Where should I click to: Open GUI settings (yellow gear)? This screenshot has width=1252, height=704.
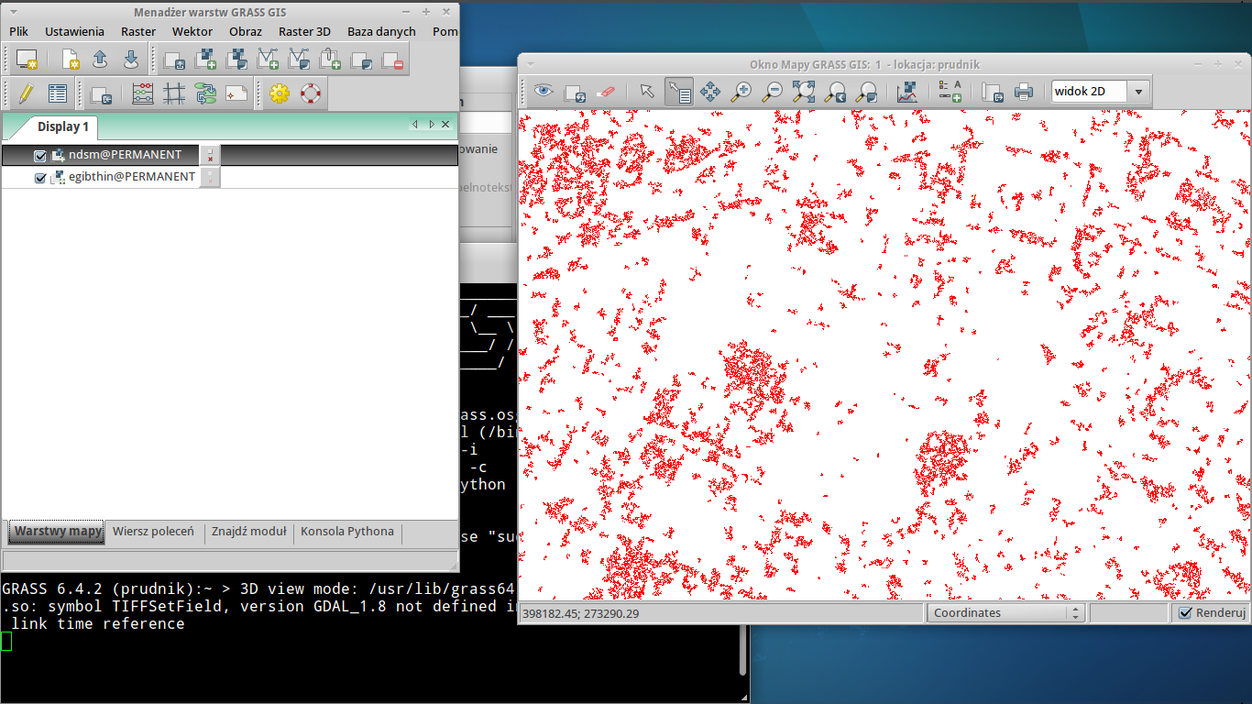(x=280, y=93)
